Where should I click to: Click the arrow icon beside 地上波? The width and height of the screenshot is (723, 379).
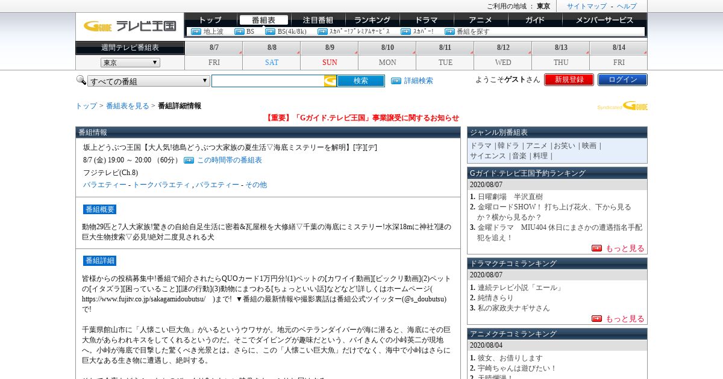196,32
